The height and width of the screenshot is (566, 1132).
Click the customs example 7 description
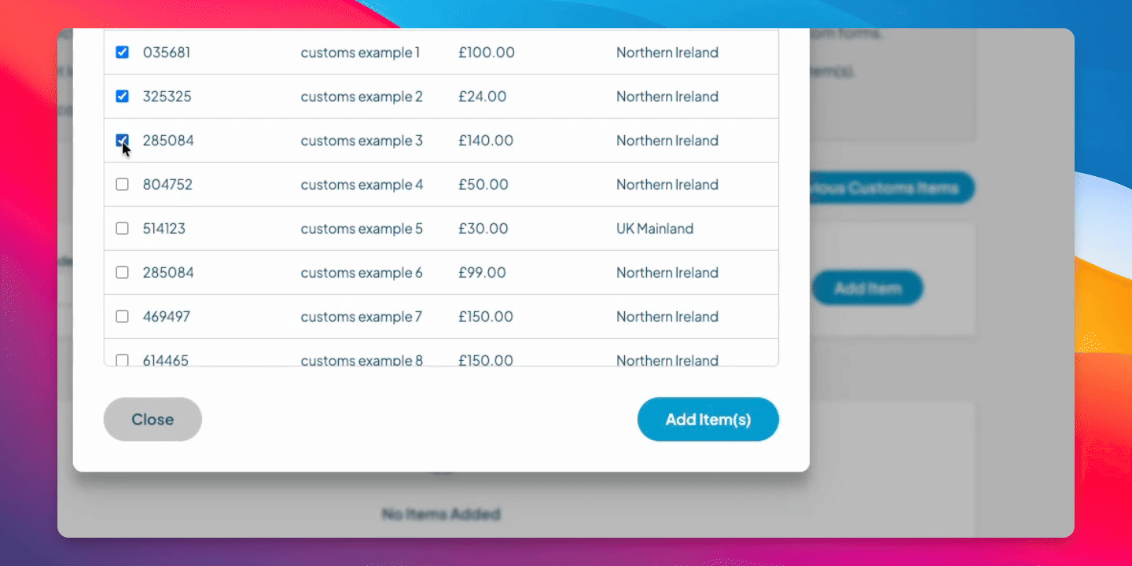tap(361, 317)
